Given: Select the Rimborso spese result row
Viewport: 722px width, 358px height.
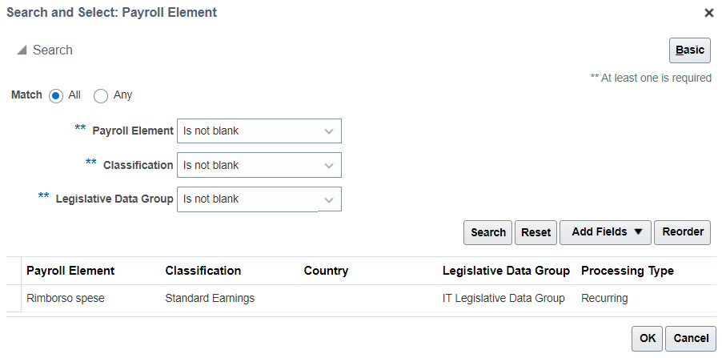Looking at the screenshot, I should (362, 299).
